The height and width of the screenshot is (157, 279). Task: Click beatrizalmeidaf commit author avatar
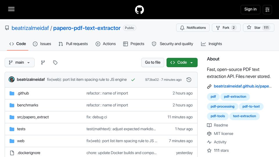pyautogui.click(x=12, y=80)
